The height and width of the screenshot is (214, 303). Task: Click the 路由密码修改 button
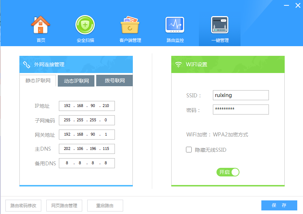[23, 206]
